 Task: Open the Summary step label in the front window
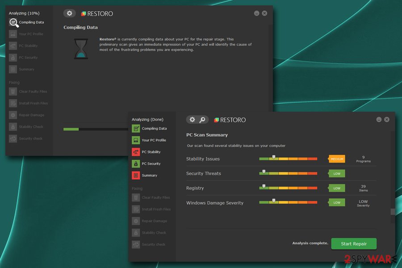(150, 176)
